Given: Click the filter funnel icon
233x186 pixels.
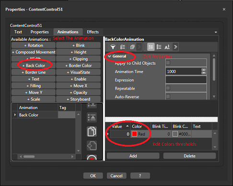Looking at the screenshot, I should (x=113, y=47).
